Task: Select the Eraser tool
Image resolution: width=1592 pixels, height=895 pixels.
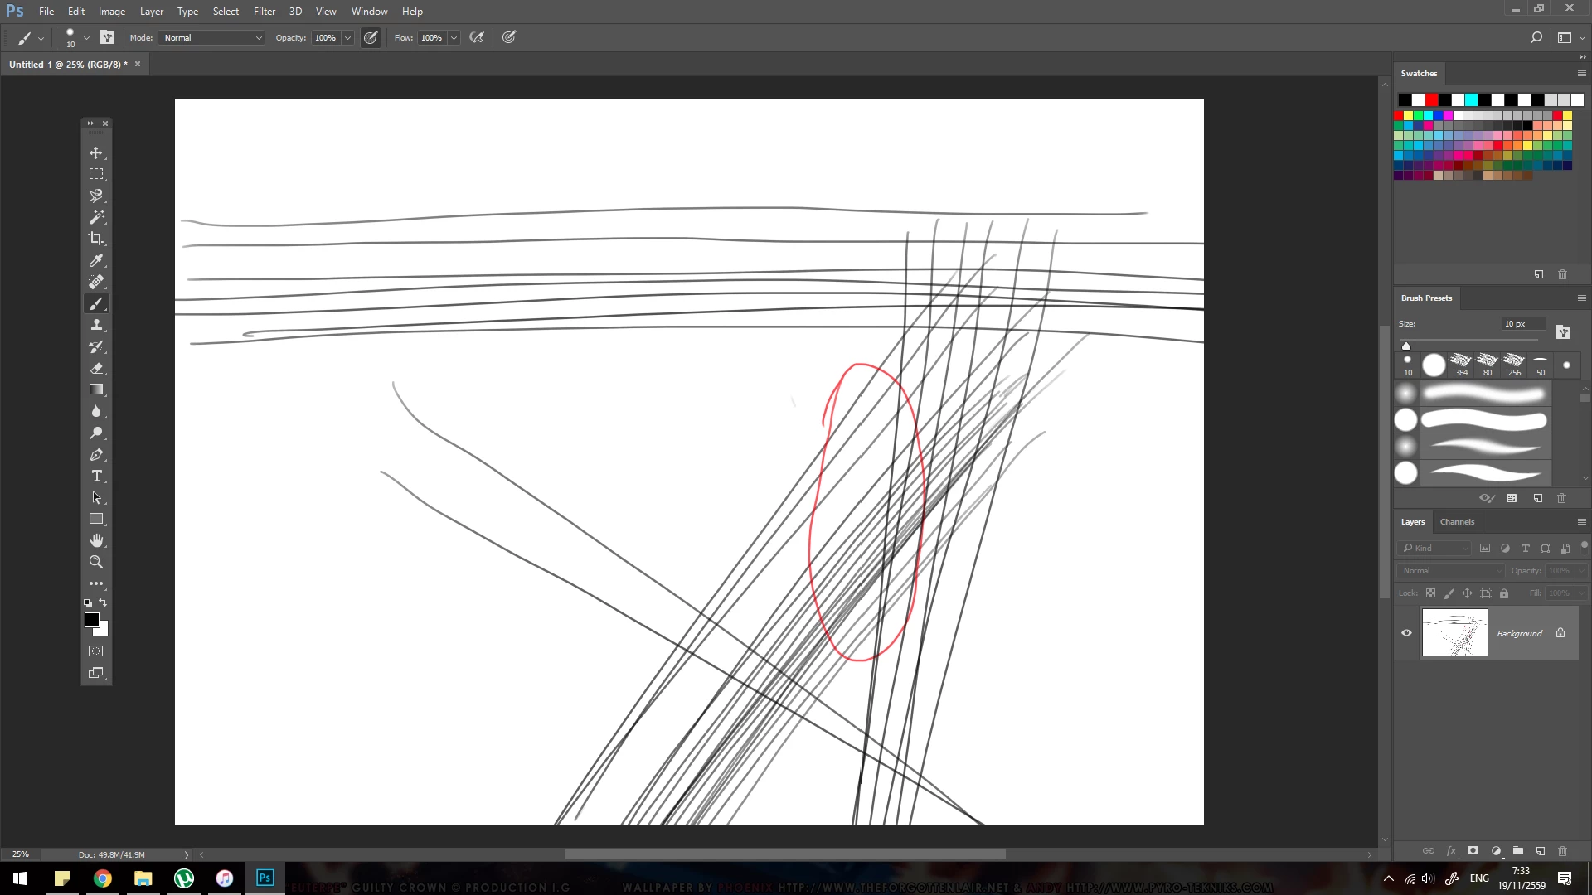Action: click(96, 368)
